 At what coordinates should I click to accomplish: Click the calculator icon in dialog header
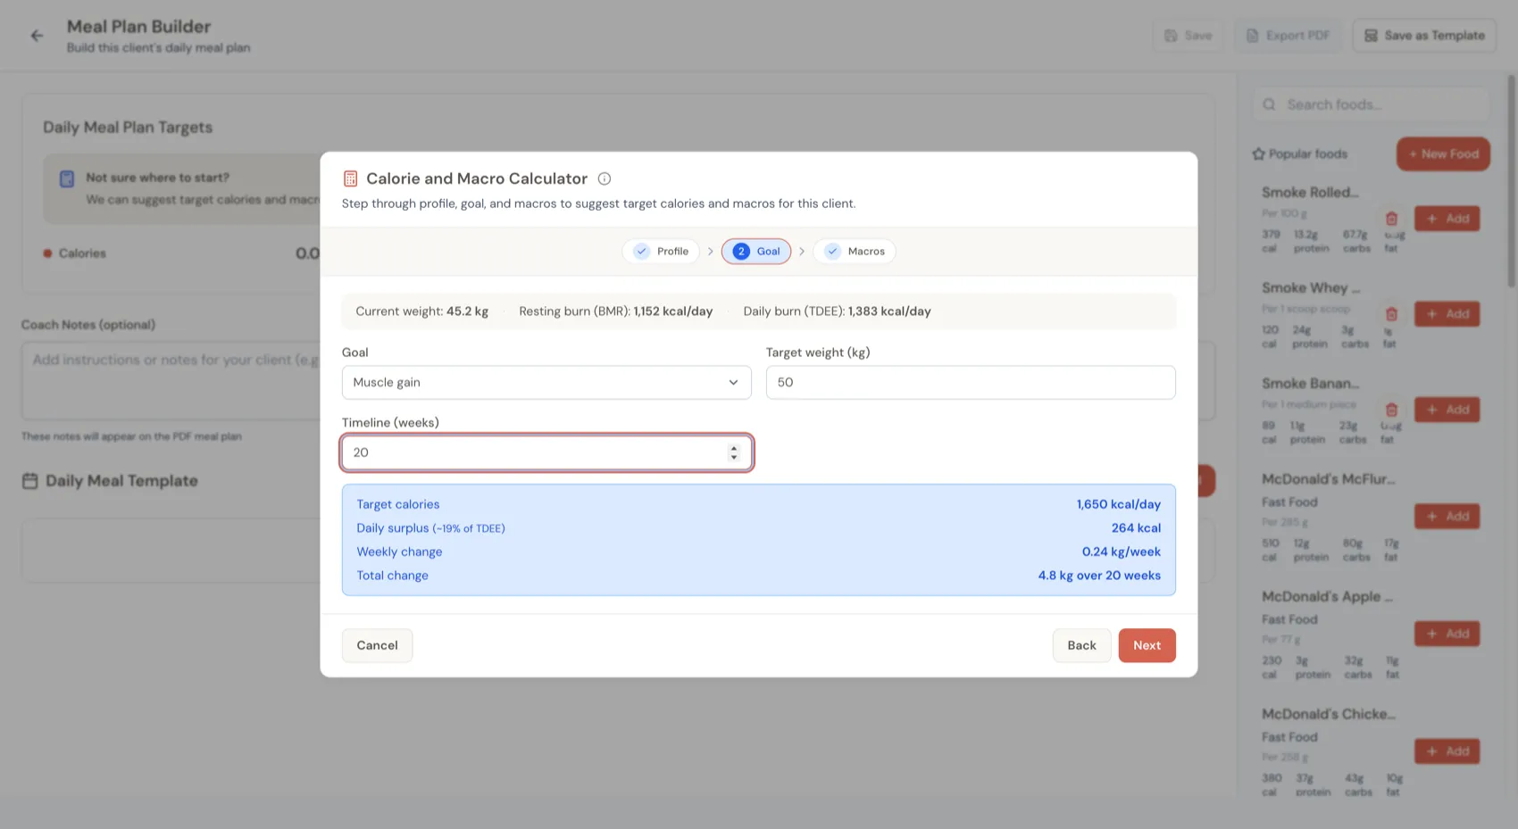350,178
